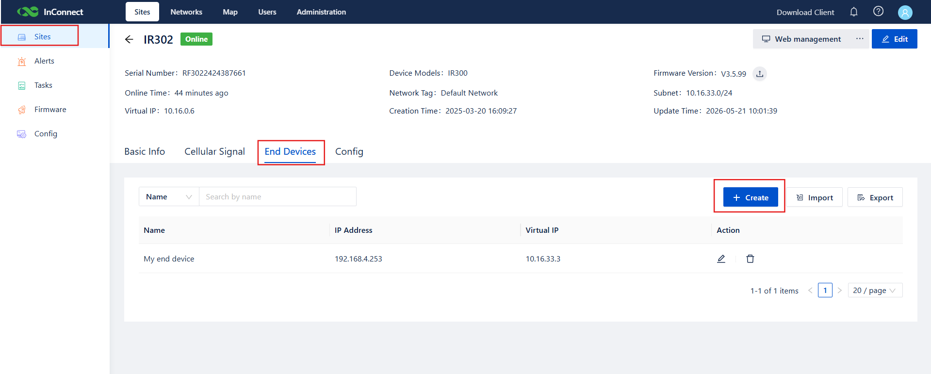Click the virtual IP 10.16.33.3 cell
Viewport: 931px width, 374px height.
coord(543,259)
